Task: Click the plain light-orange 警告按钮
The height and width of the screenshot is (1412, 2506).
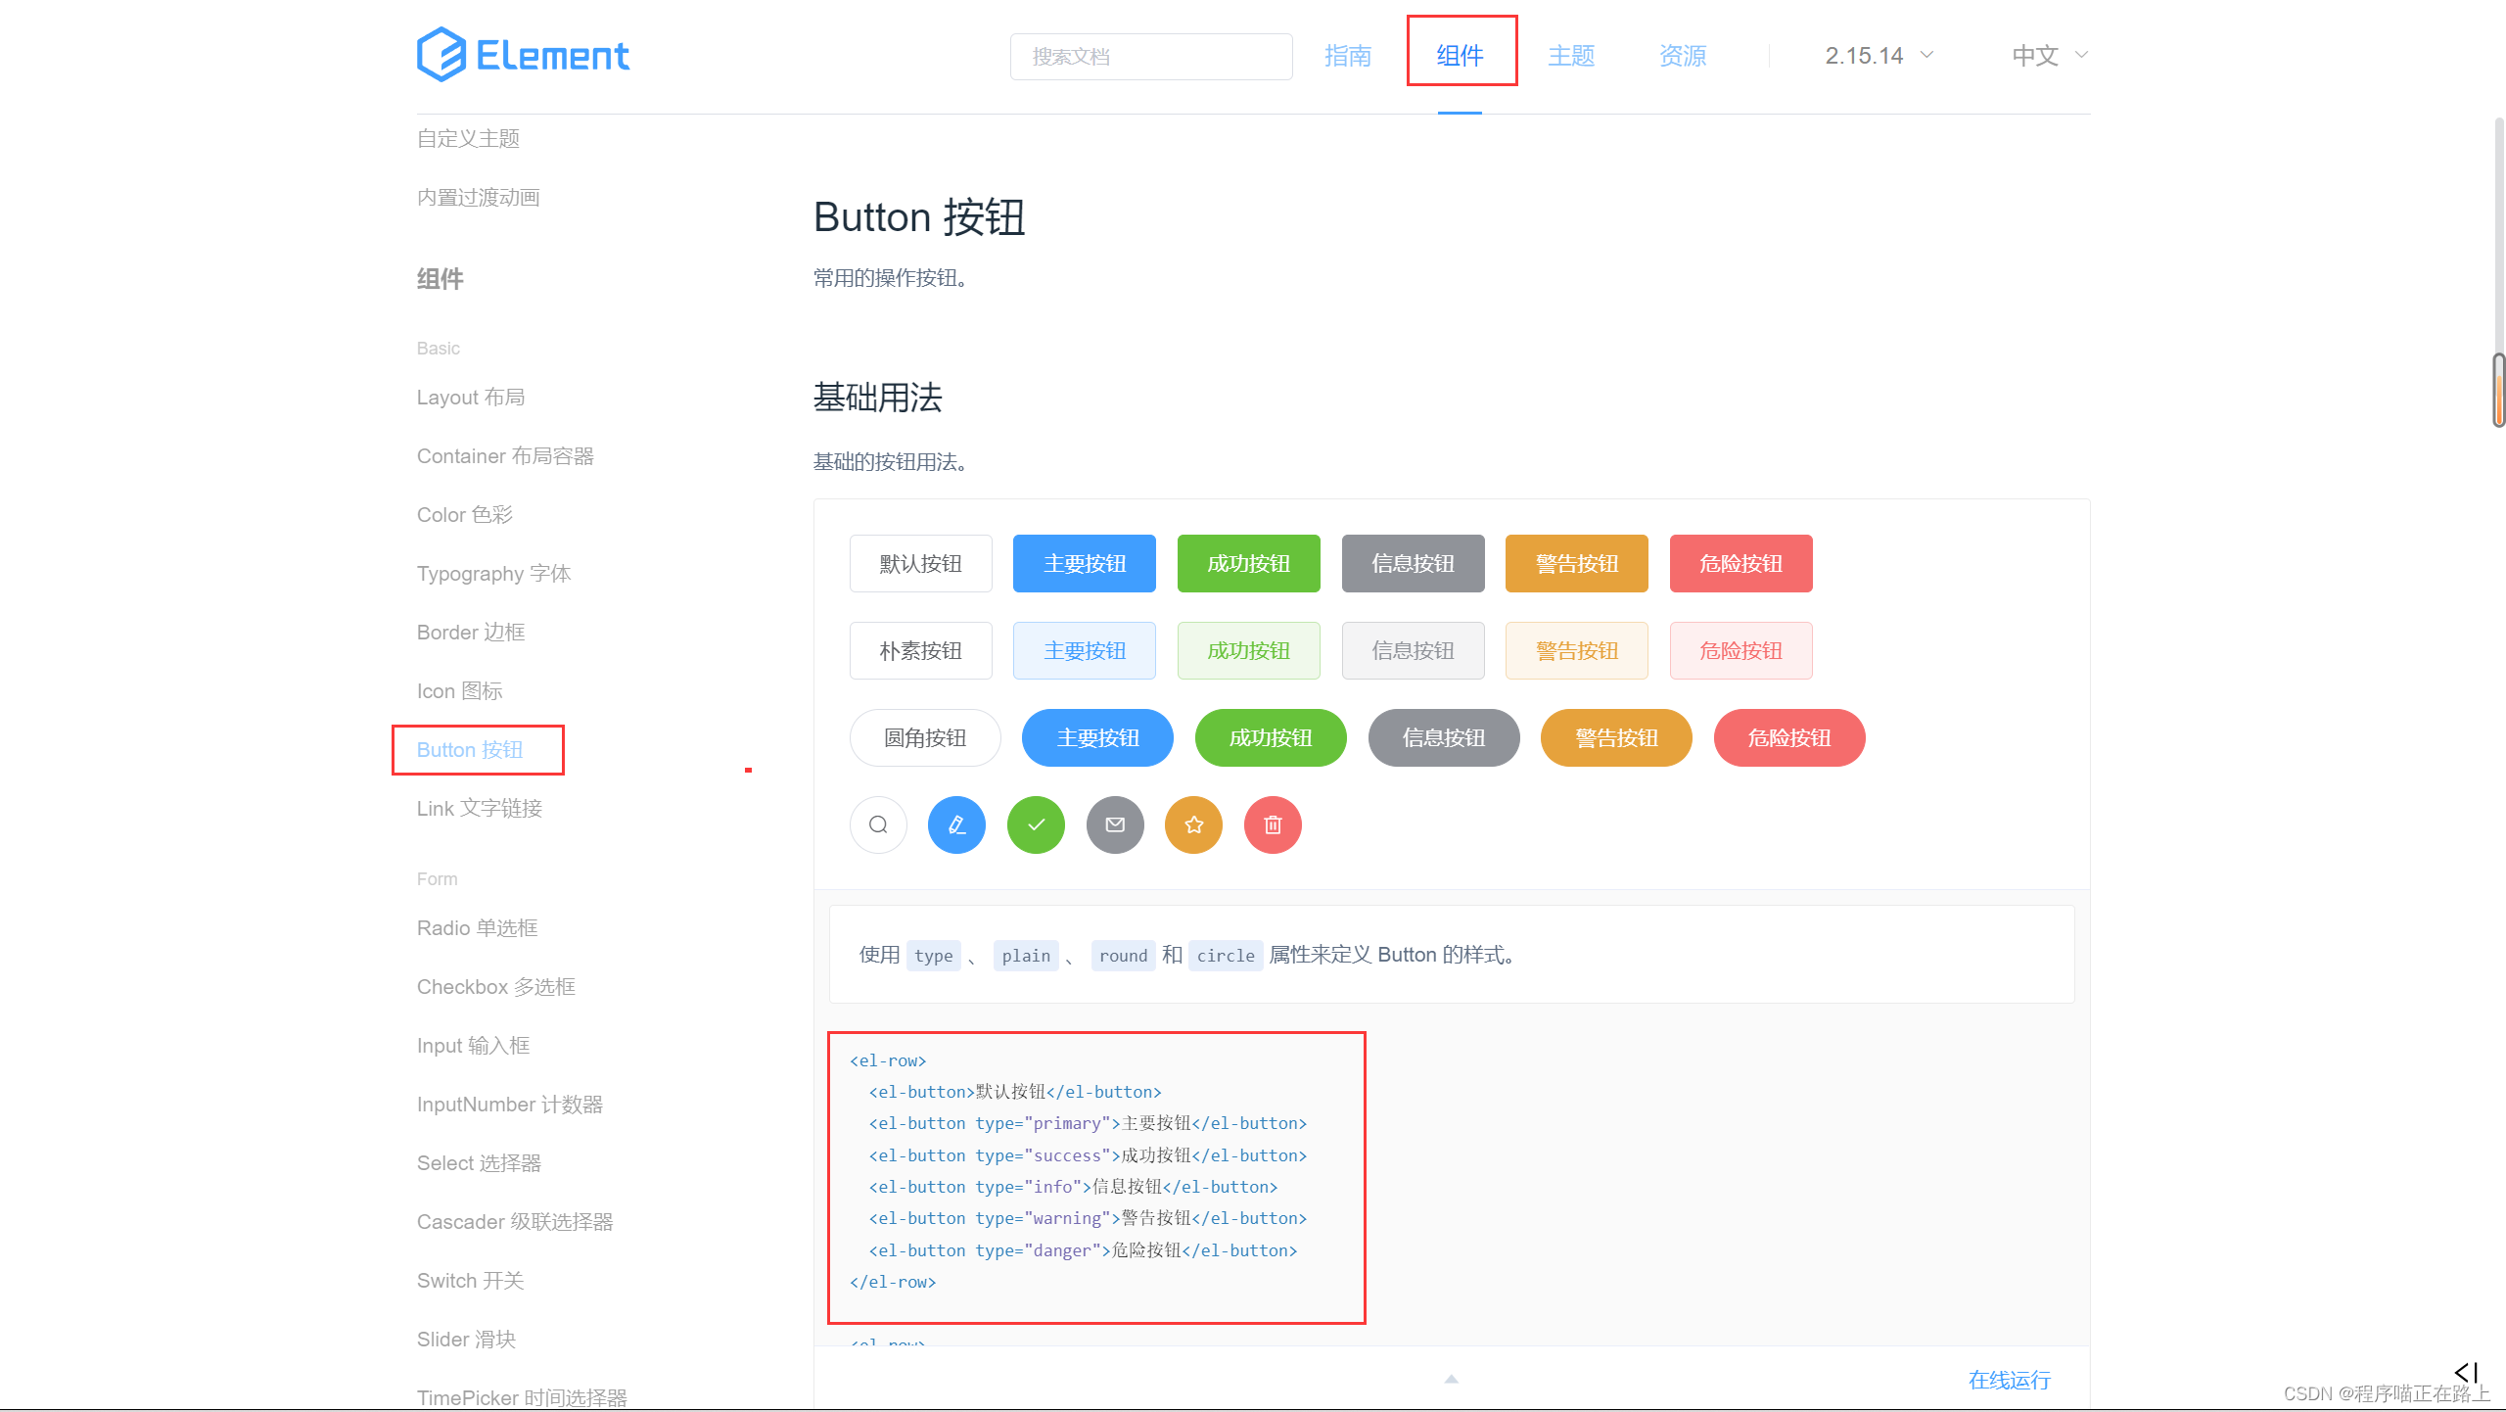Action: (1577, 650)
